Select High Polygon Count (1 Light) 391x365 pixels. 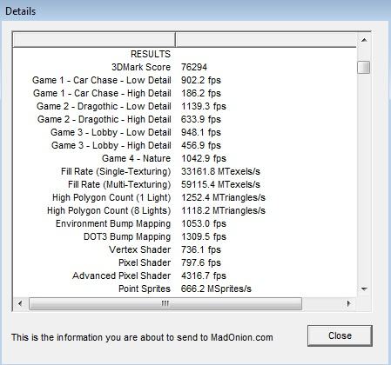(x=111, y=197)
